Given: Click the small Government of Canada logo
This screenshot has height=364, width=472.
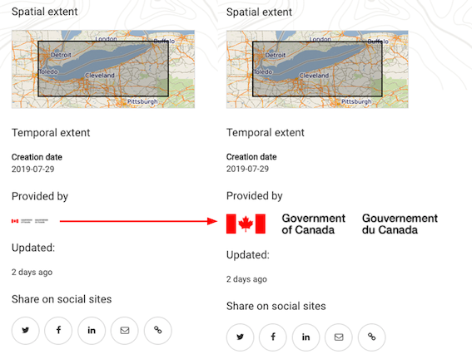Looking at the screenshot, I should (30, 221).
